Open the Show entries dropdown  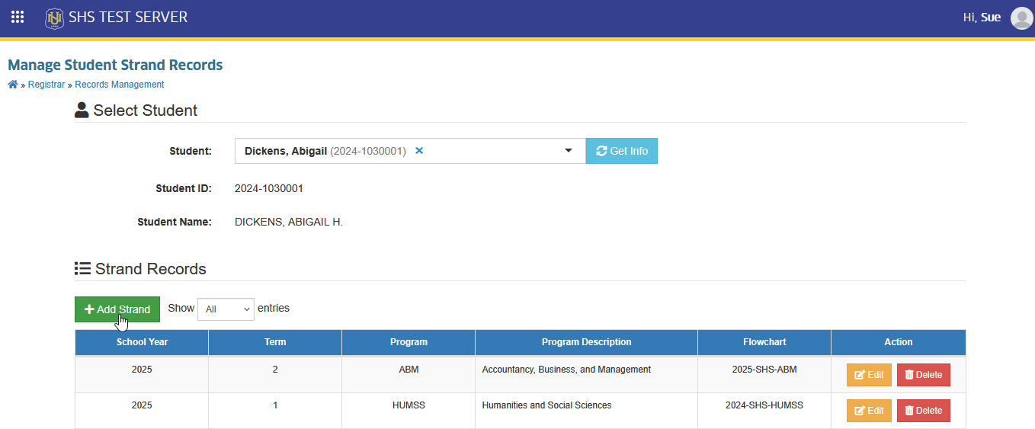[226, 309]
